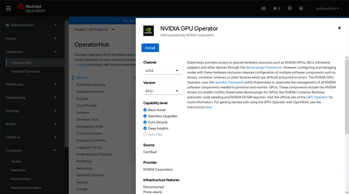Click the operator panel scrollbar thumb
This screenshot has width=349, height=194.
(x=347, y=97)
